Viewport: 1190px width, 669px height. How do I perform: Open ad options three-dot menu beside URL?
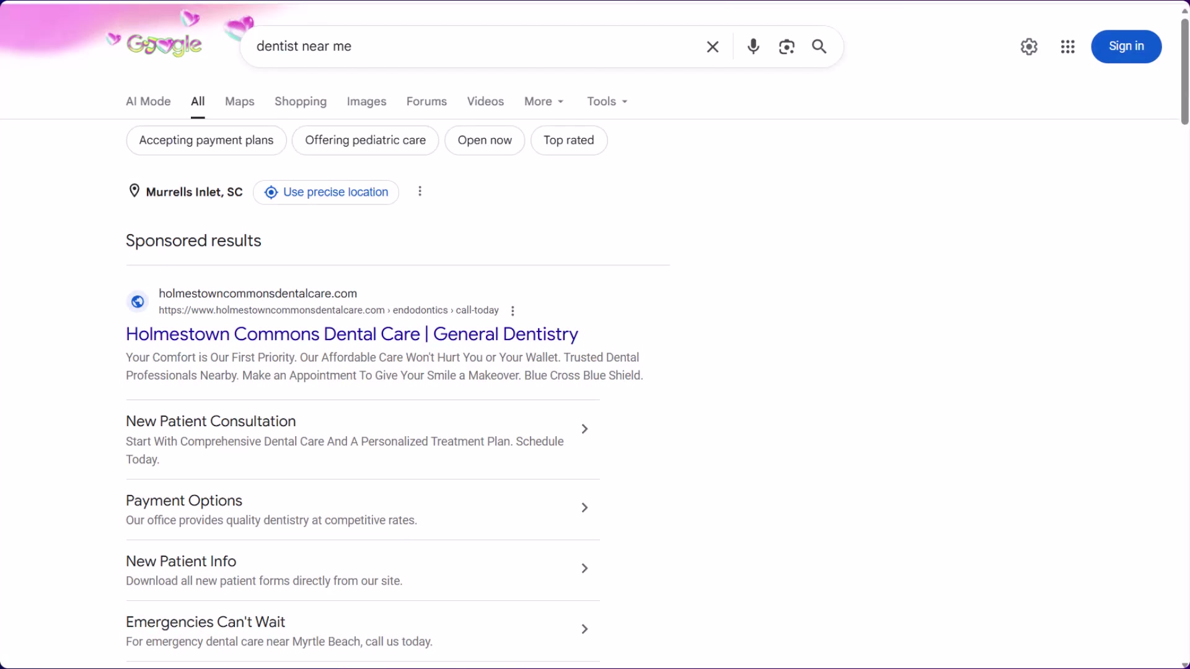513,311
